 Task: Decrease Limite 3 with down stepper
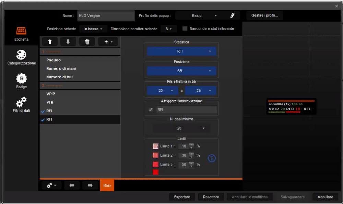(x=191, y=166)
